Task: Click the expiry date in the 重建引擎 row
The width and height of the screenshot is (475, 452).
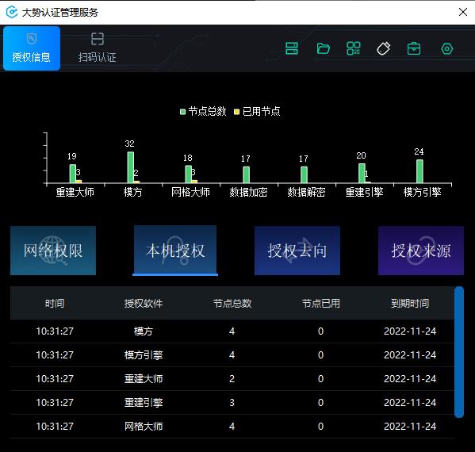Action: point(410,403)
